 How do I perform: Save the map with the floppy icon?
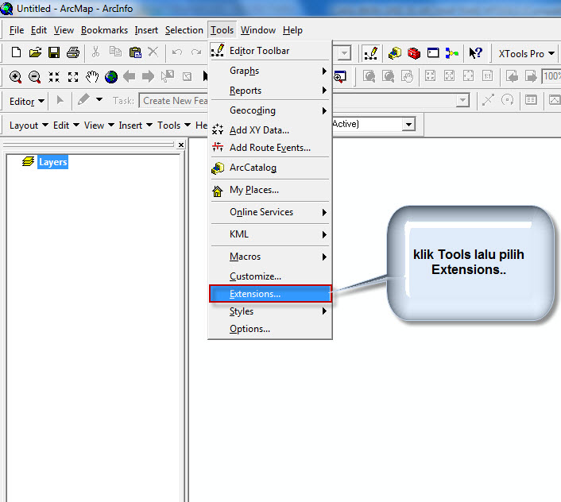pyautogui.click(x=54, y=52)
